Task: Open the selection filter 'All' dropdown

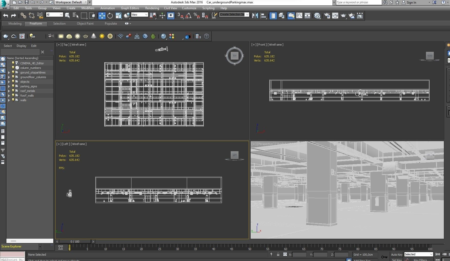Action: (54, 15)
